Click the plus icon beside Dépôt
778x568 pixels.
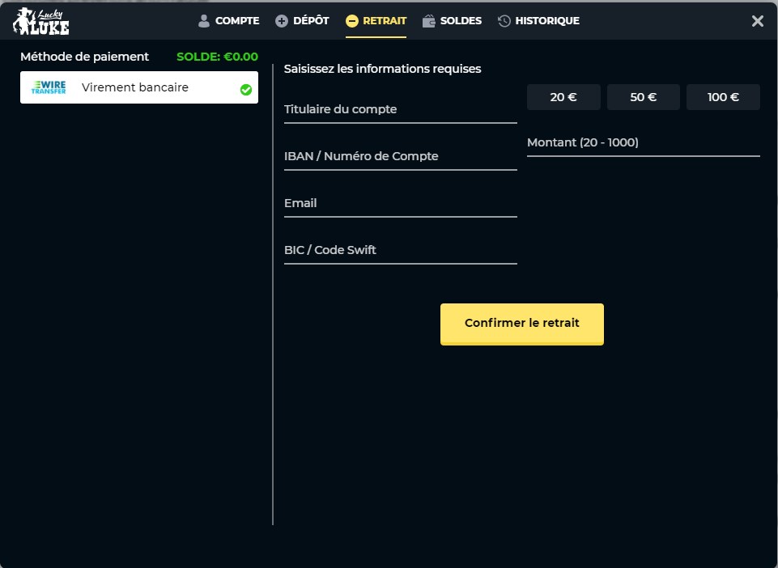[x=282, y=21]
